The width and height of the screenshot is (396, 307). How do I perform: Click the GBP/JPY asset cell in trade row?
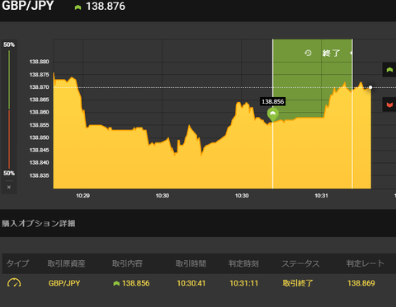tap(64, 283)
